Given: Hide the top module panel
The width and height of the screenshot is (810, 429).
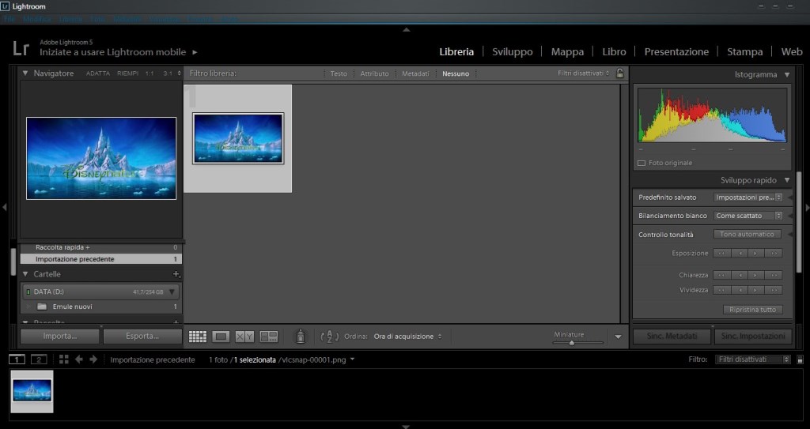Looking at the screenshot, I should (x=406, y=30).
